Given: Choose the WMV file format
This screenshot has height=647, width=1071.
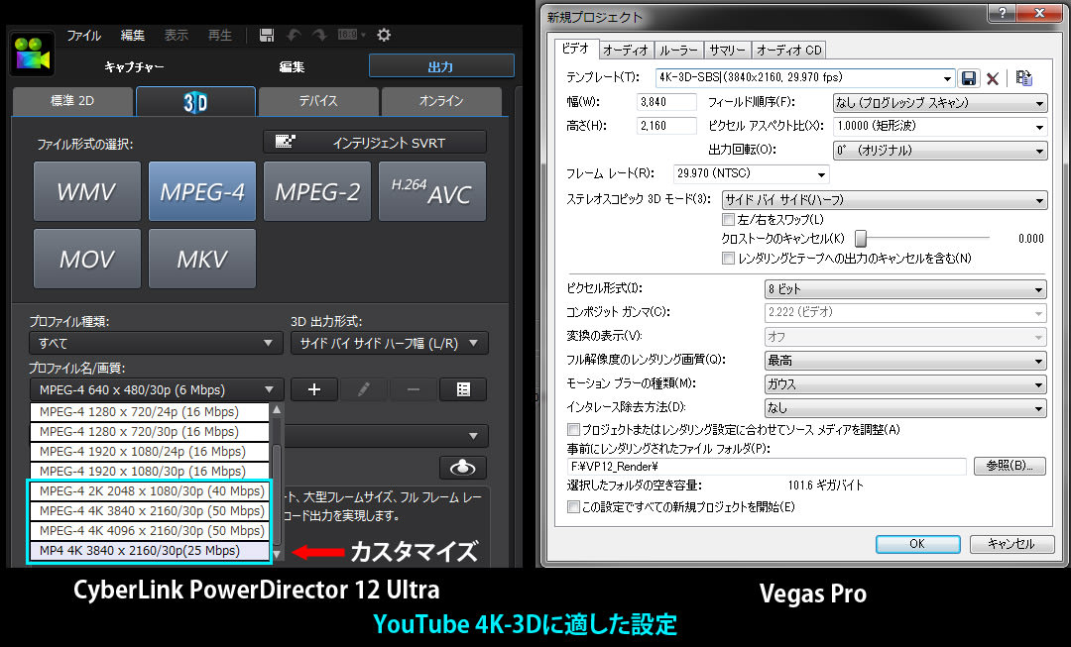Looking at the screenshot, I should 86,191.
